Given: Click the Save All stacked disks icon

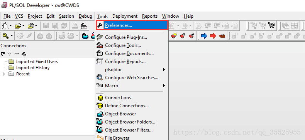Looking at the screenshot, I should (64, 26).
